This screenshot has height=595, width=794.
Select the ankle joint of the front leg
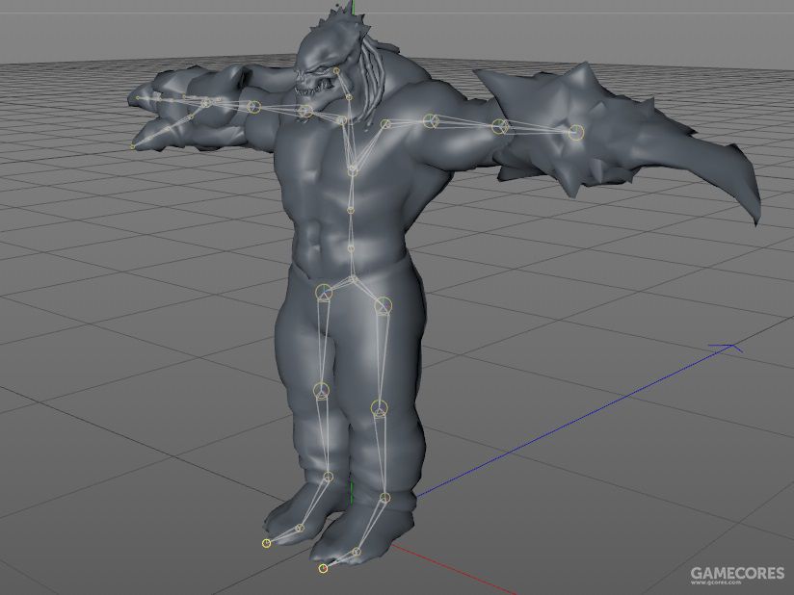pos(384,498)
